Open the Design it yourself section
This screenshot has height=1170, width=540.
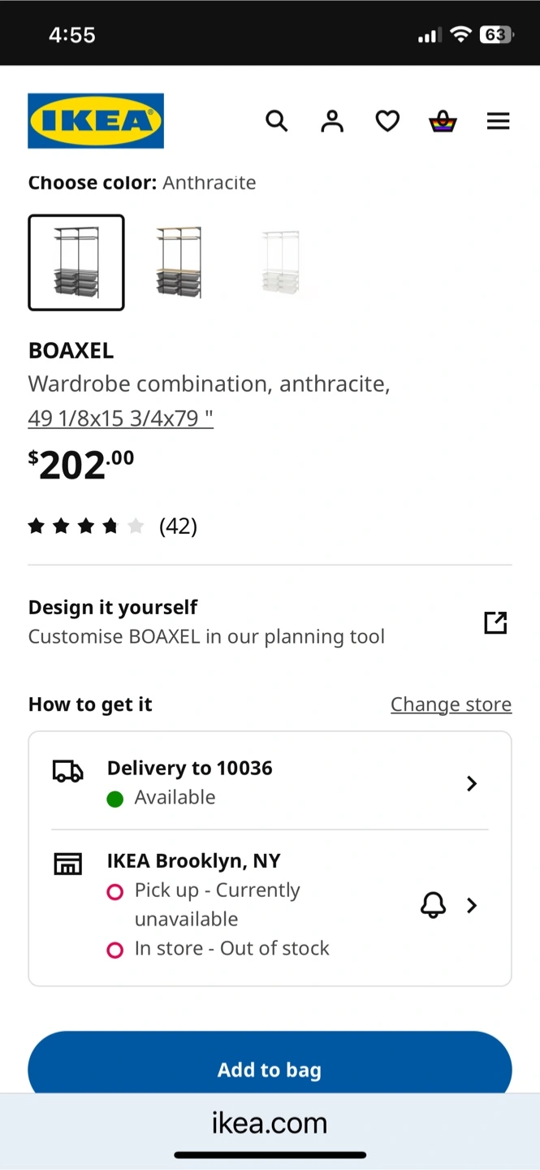click(x=270, y=622)
